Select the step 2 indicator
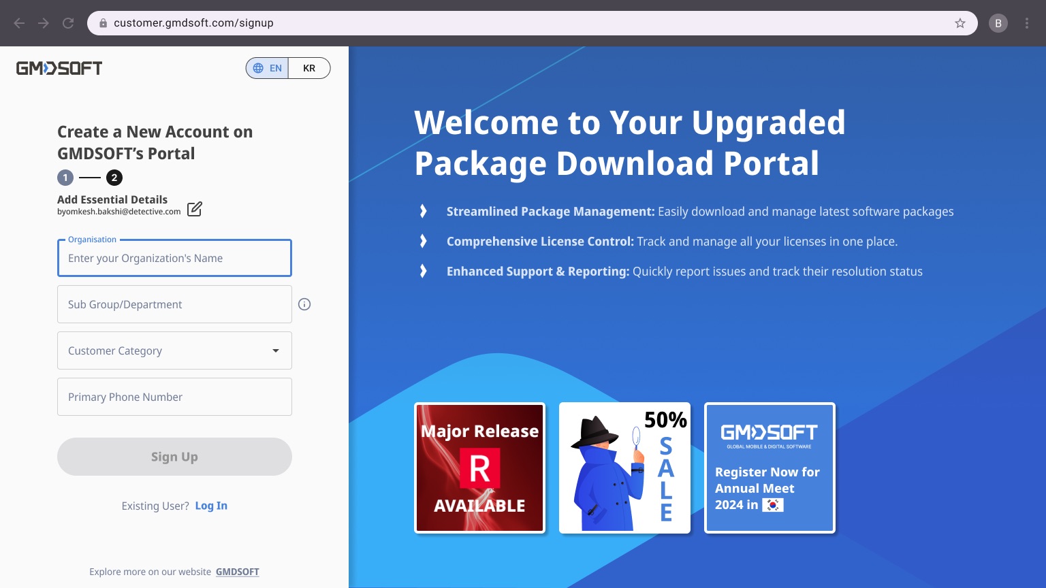Image resolution: width=1046 pixels, height=588 pixels. [x=114, y=178]
